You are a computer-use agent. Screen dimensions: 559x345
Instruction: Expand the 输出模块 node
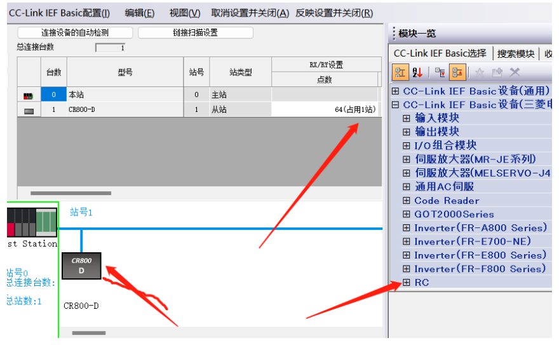[x=407, y=132]
